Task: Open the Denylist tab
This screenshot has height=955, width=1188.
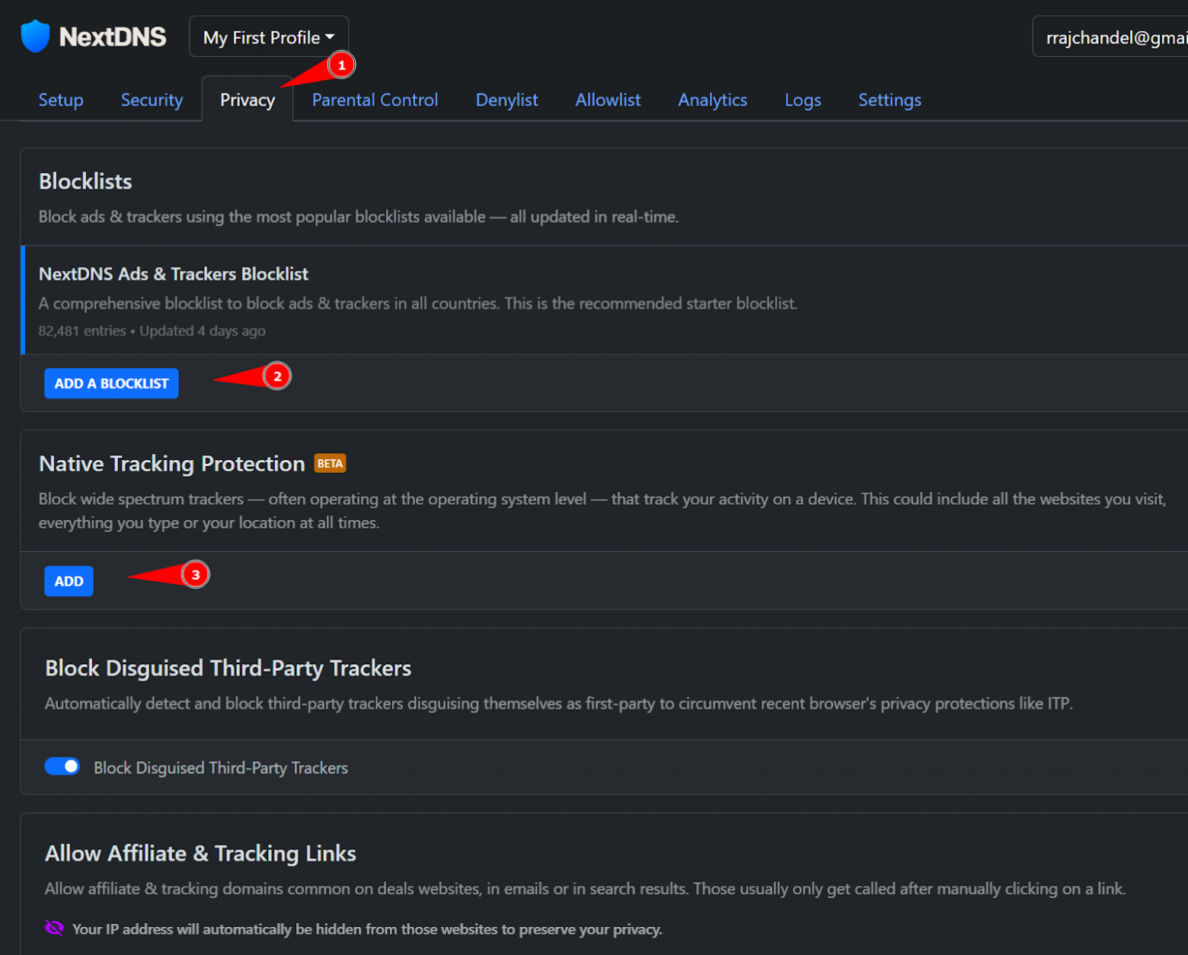Action: click(506, 100)
